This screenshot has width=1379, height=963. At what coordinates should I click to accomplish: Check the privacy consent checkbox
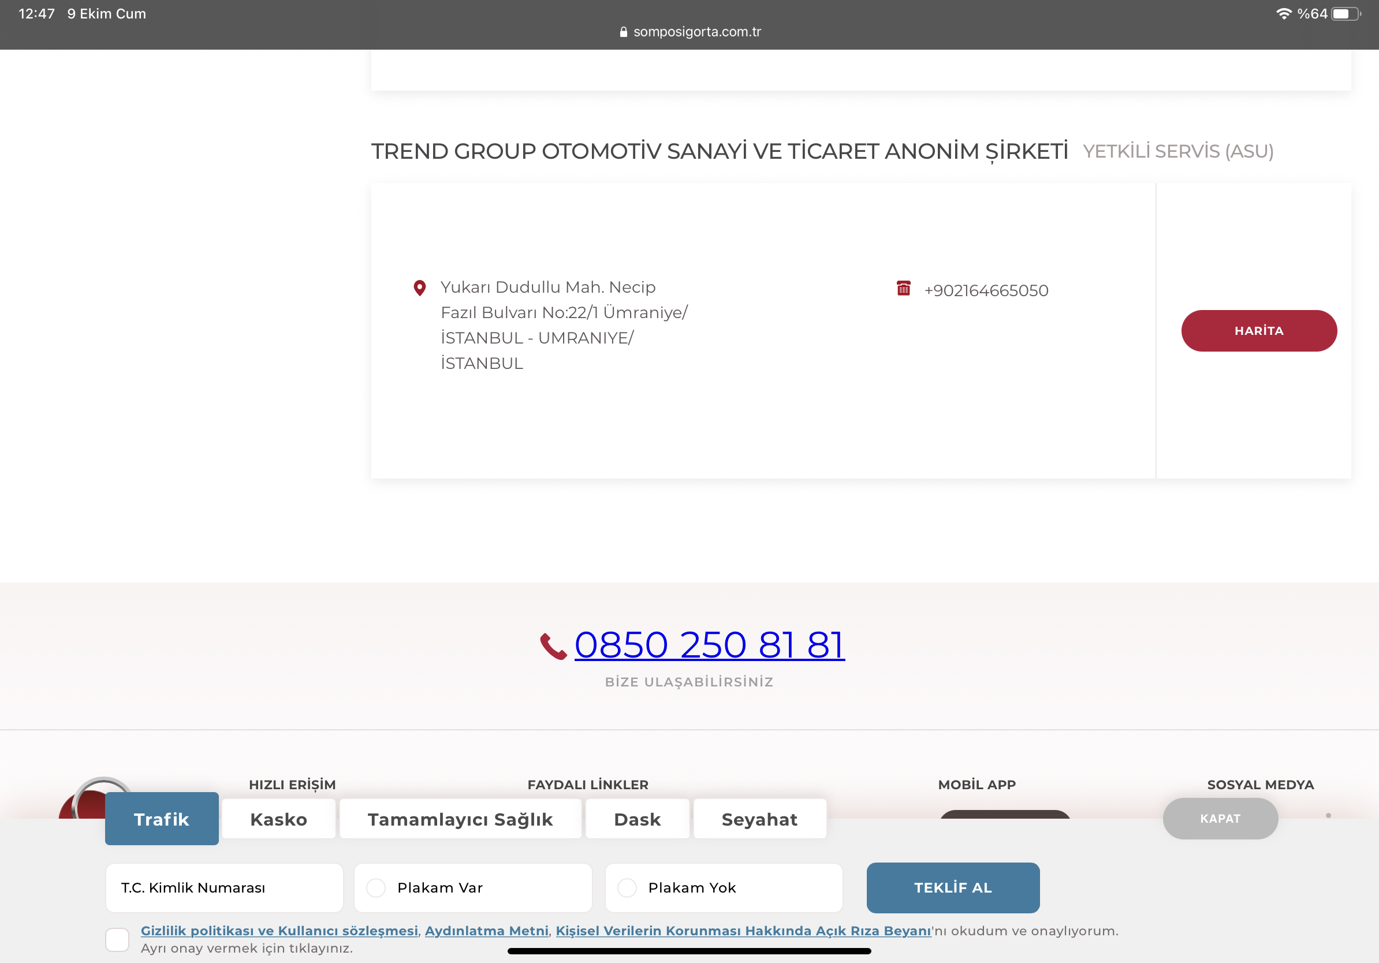pyautogui.click(x=117, y=939)
